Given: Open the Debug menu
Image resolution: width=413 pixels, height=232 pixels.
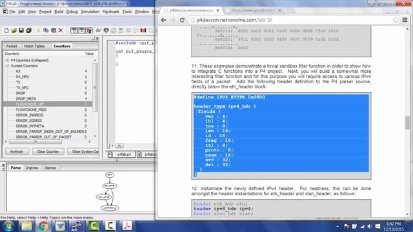Looking at the screenshot, I should (x=72, y=12).
